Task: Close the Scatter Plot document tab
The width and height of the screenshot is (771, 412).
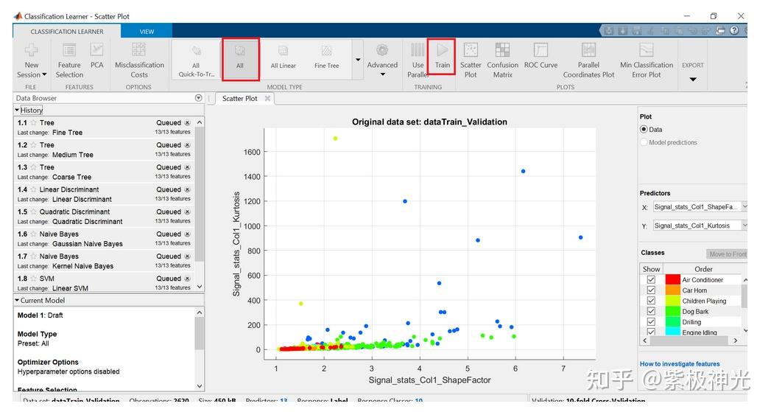Action: coord(267,99)
